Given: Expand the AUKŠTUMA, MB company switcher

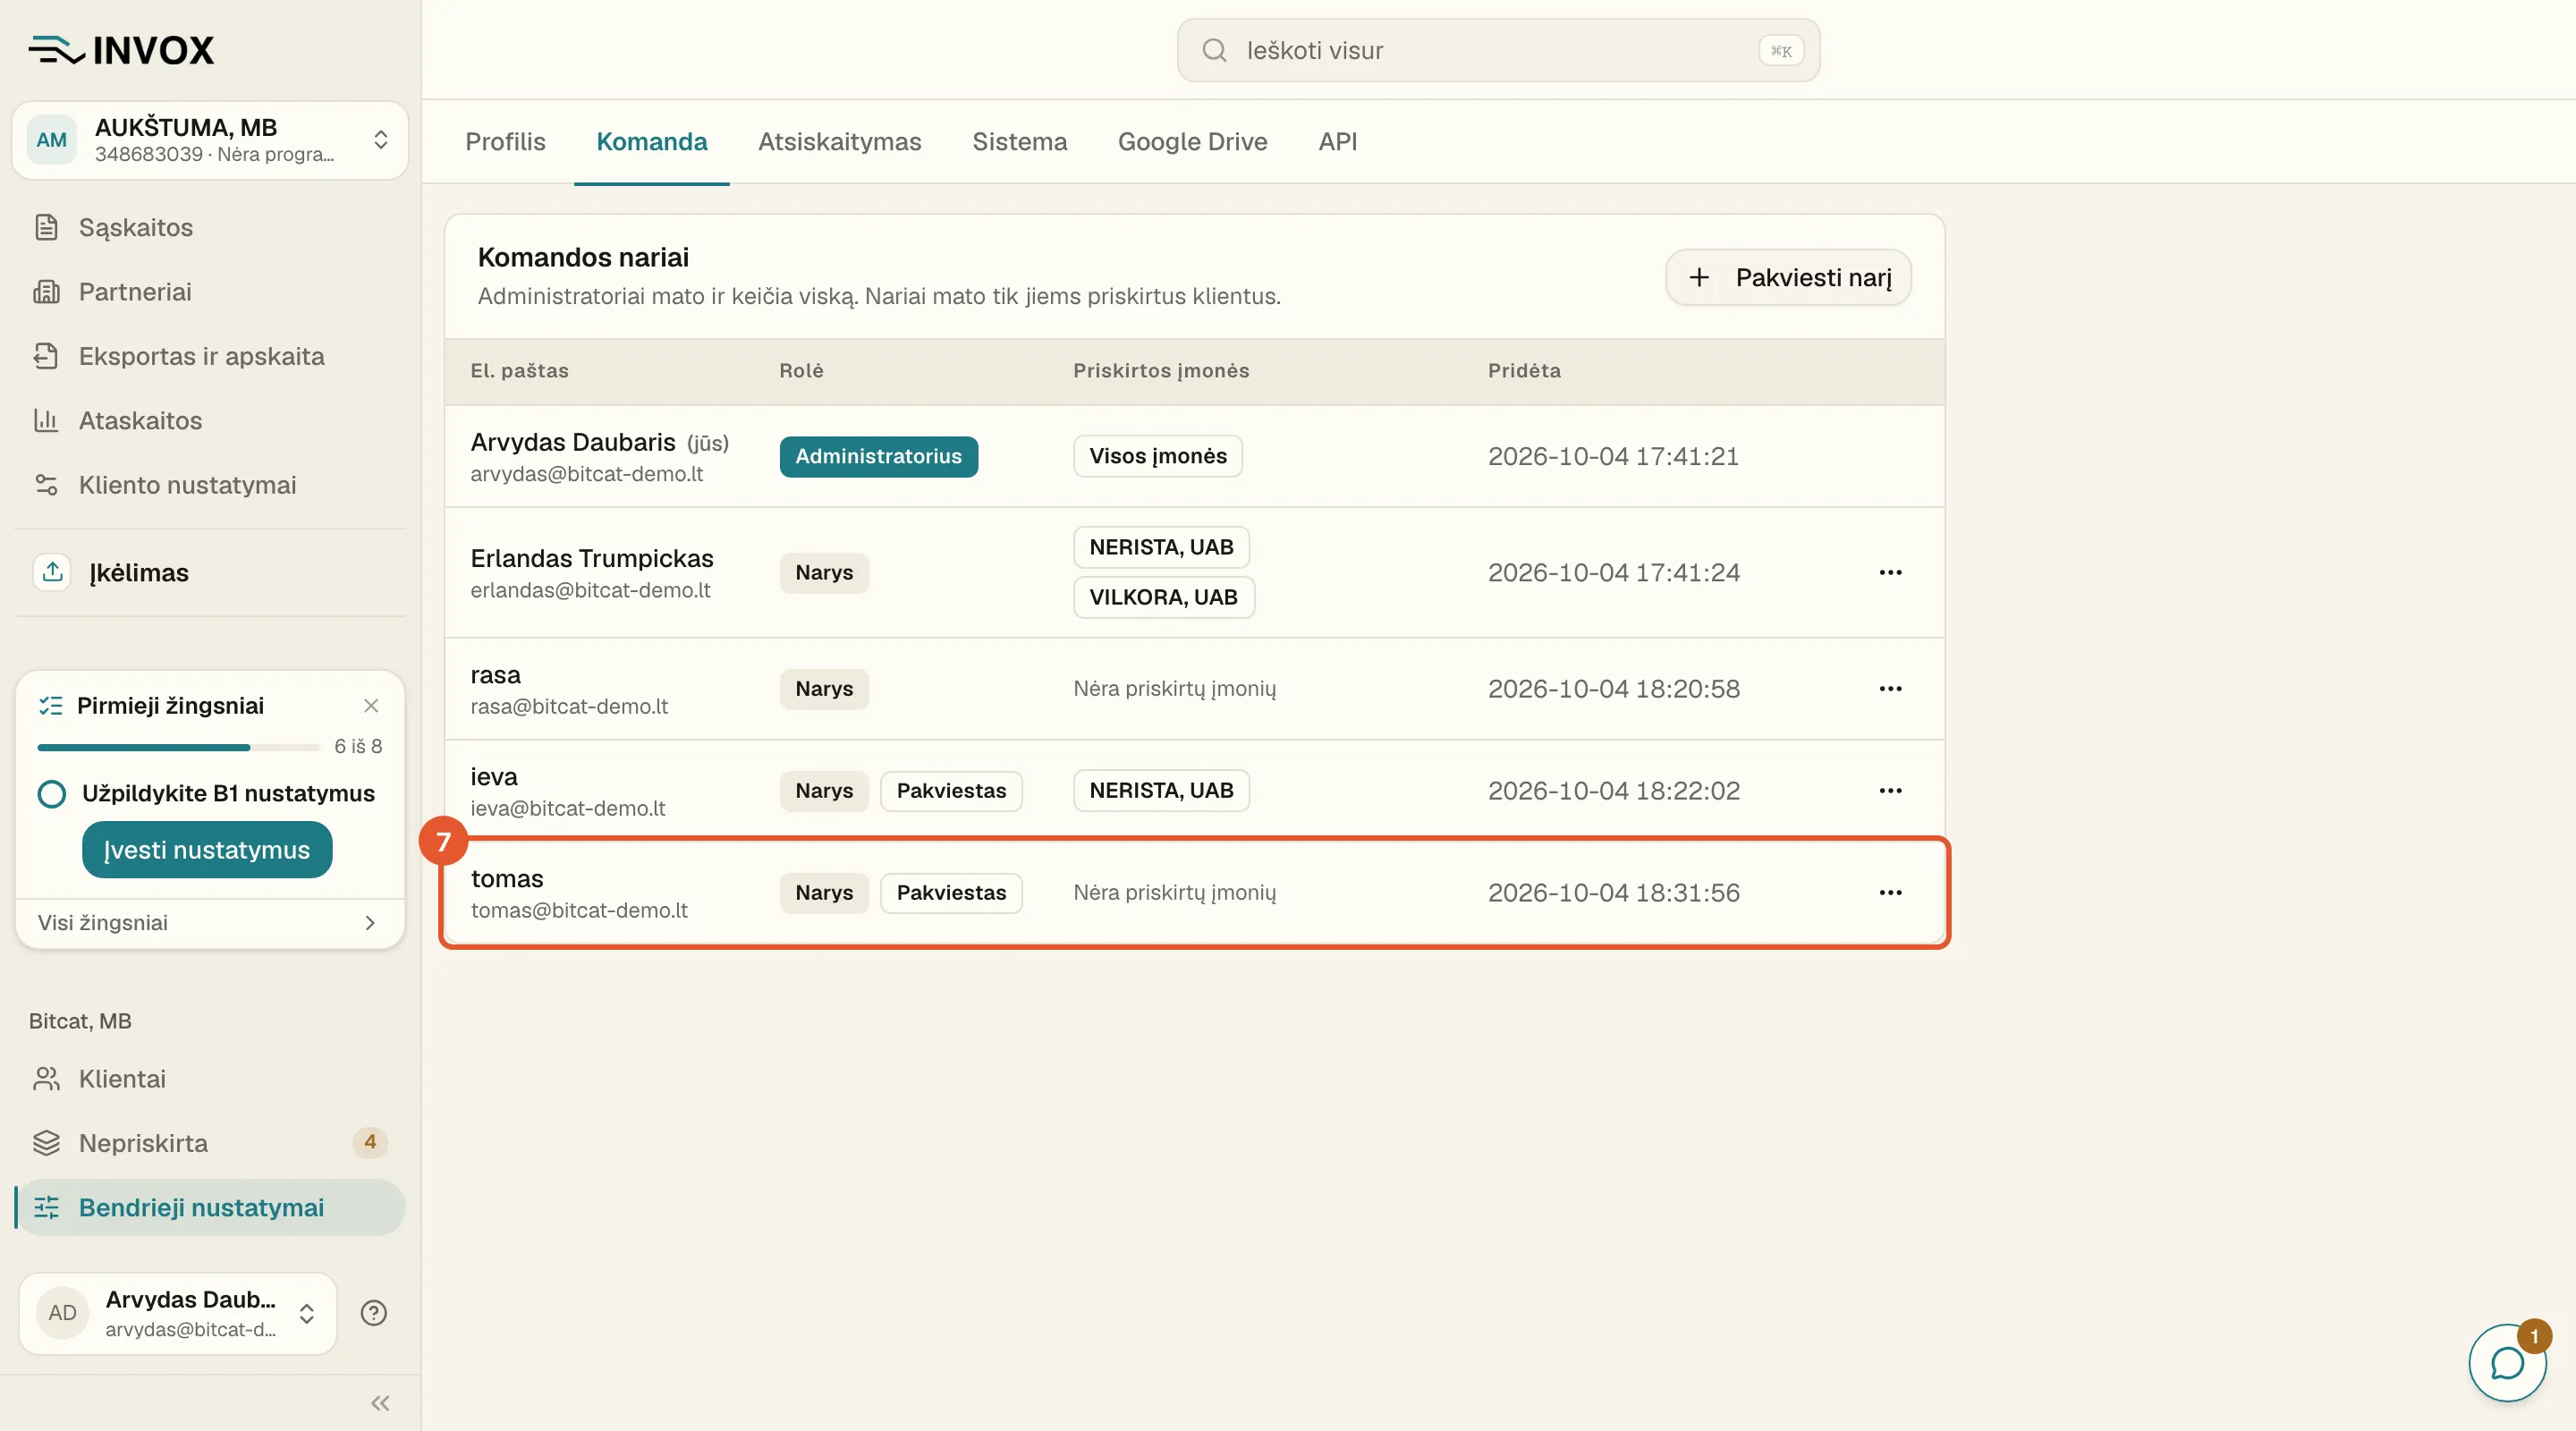Looking at the screenshot, I should [381, 140].
